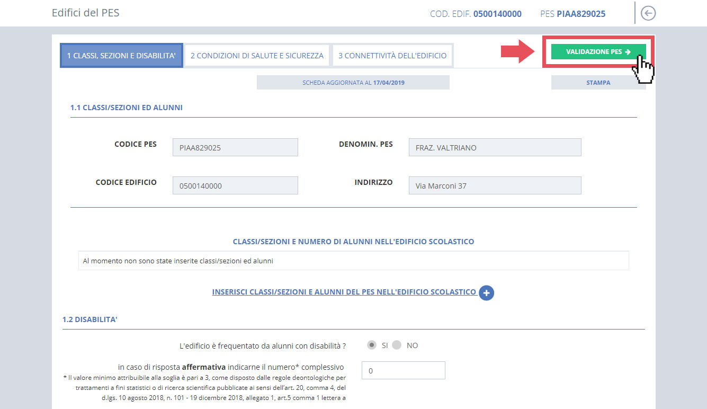Open Inserisci classi/sezioni e alunni link

pos(344,292)
